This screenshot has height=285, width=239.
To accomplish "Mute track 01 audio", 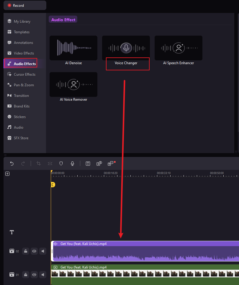I will coord(43,275).
